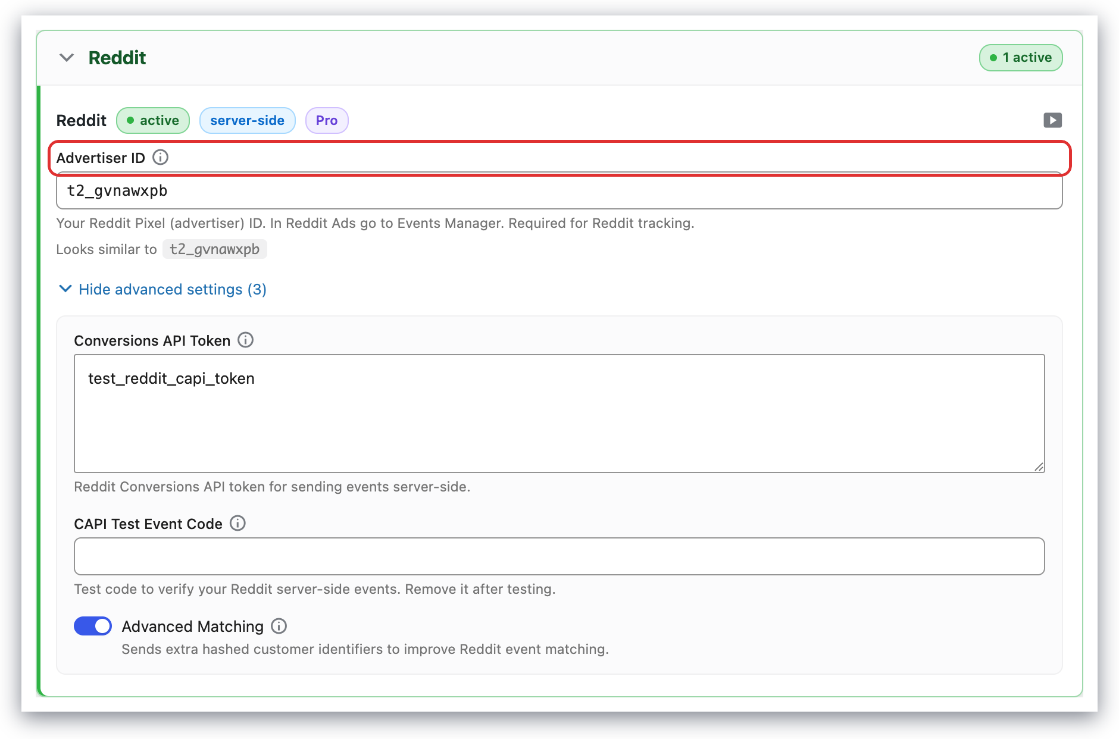The image size is (1119, 739).
Task: Show the CAPI Test Event Code info icon
Action: (x=237, y=523)
